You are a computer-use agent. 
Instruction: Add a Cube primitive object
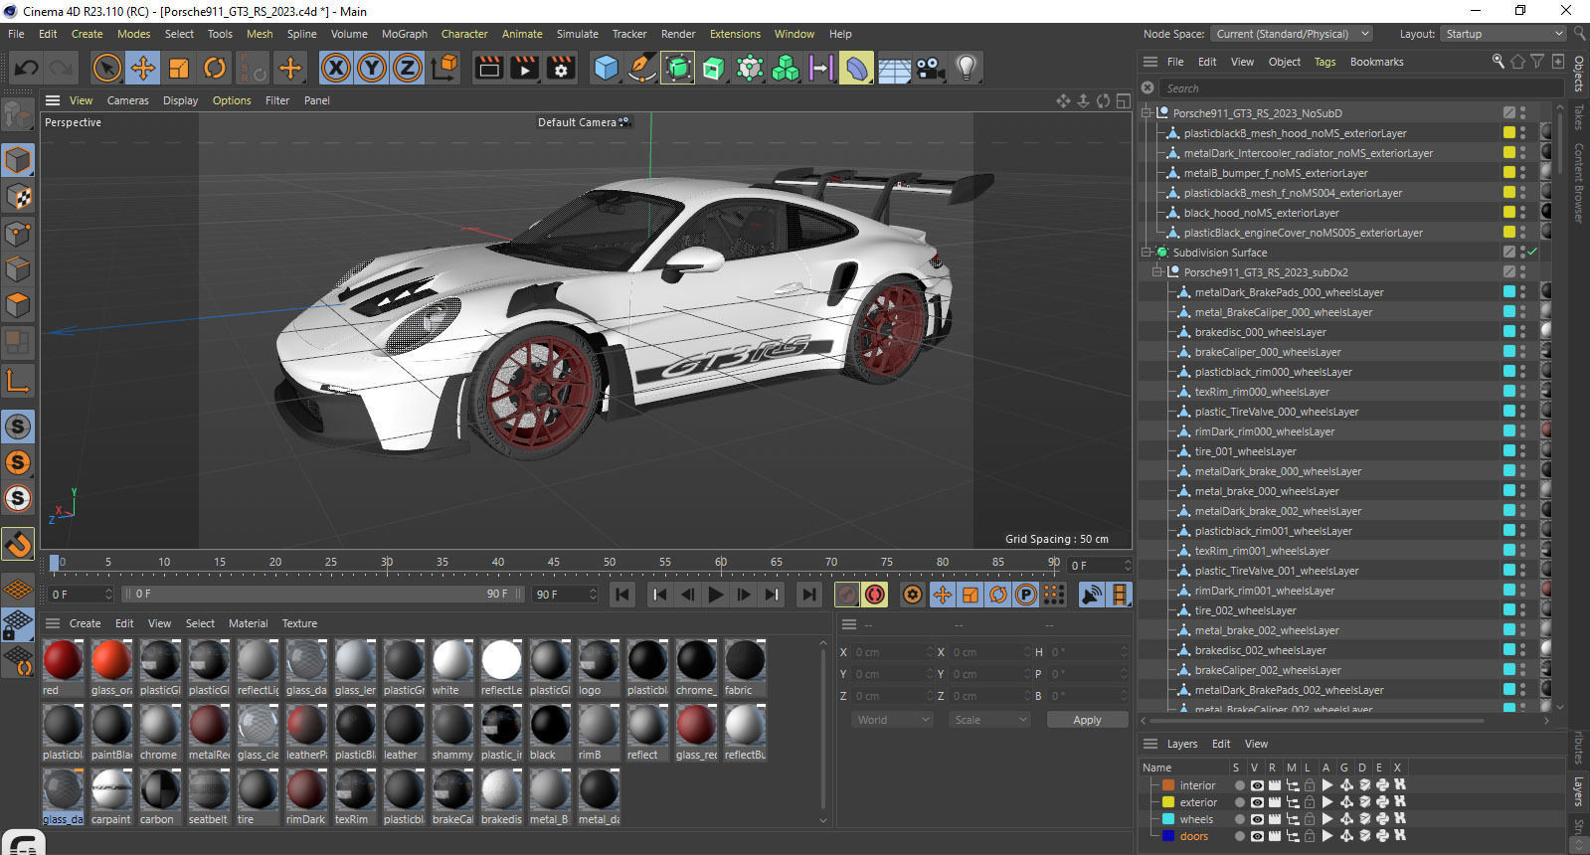(x=606, y=68)
